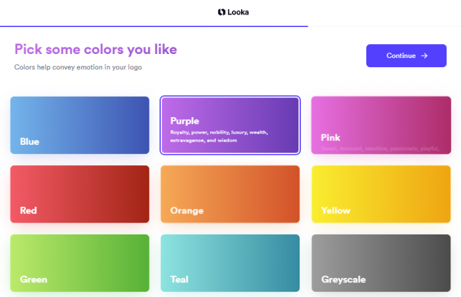Click the 'Pick some colors you like' heading
The height and width of the screenshot is (297, 461).
pos(96,49)
